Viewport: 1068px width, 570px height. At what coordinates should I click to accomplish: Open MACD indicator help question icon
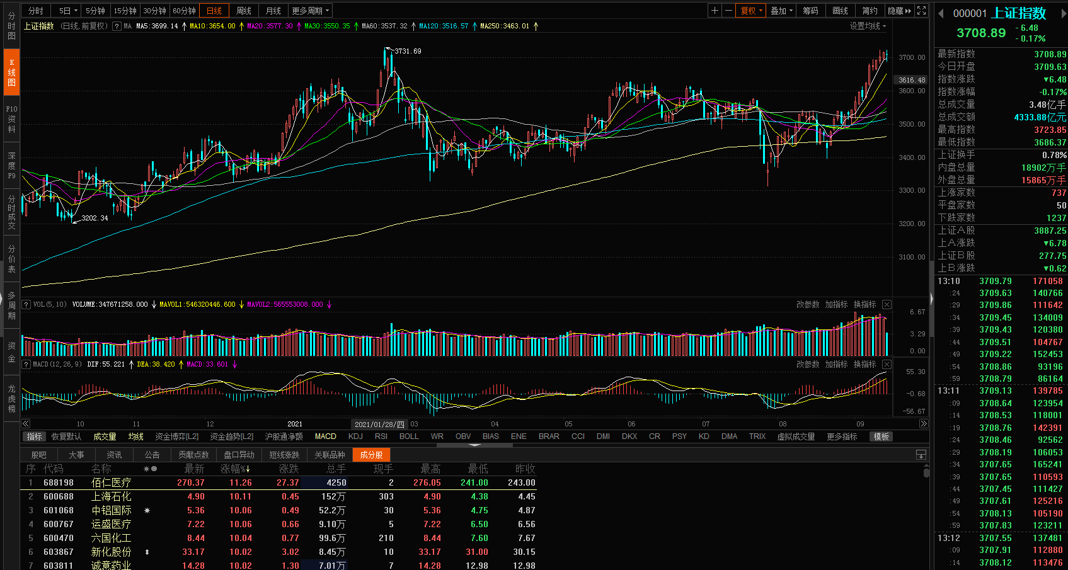point(26,364)
